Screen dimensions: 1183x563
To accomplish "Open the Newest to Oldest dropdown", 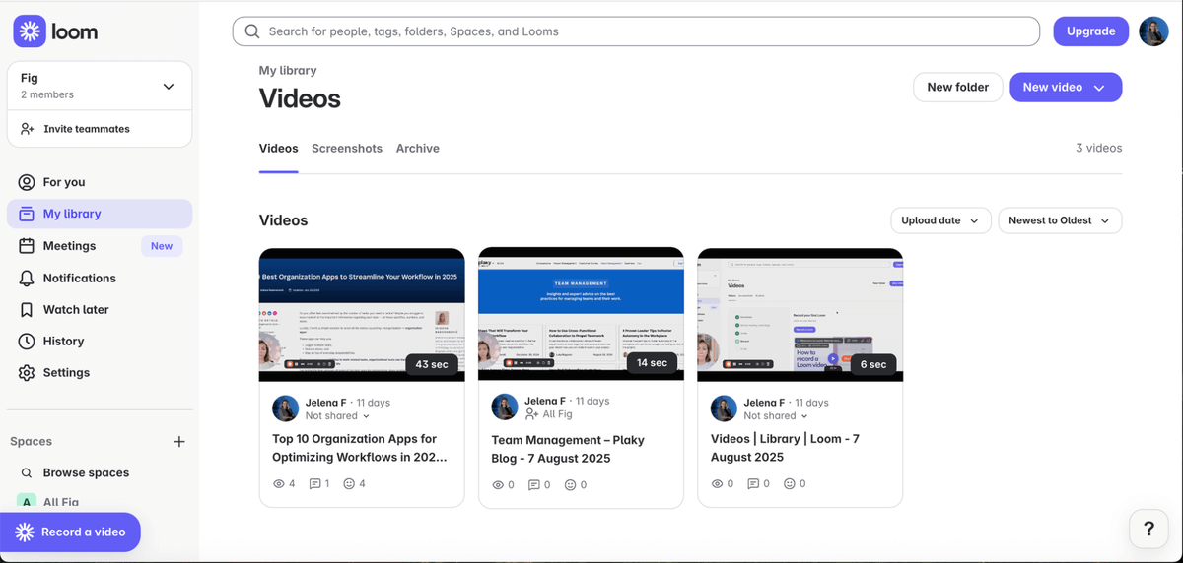I will [1060, 220].
